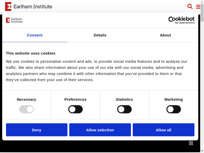Enable the Marketing cookies toggle
Viewport: 204px width, 153px height.
174,109
